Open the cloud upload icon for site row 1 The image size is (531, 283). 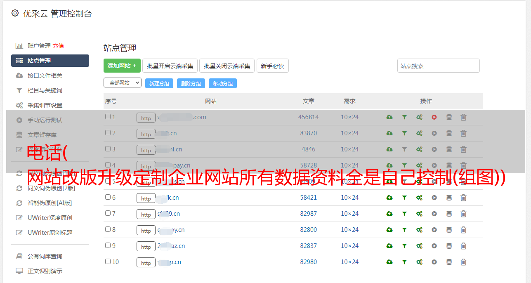[389, 117]
